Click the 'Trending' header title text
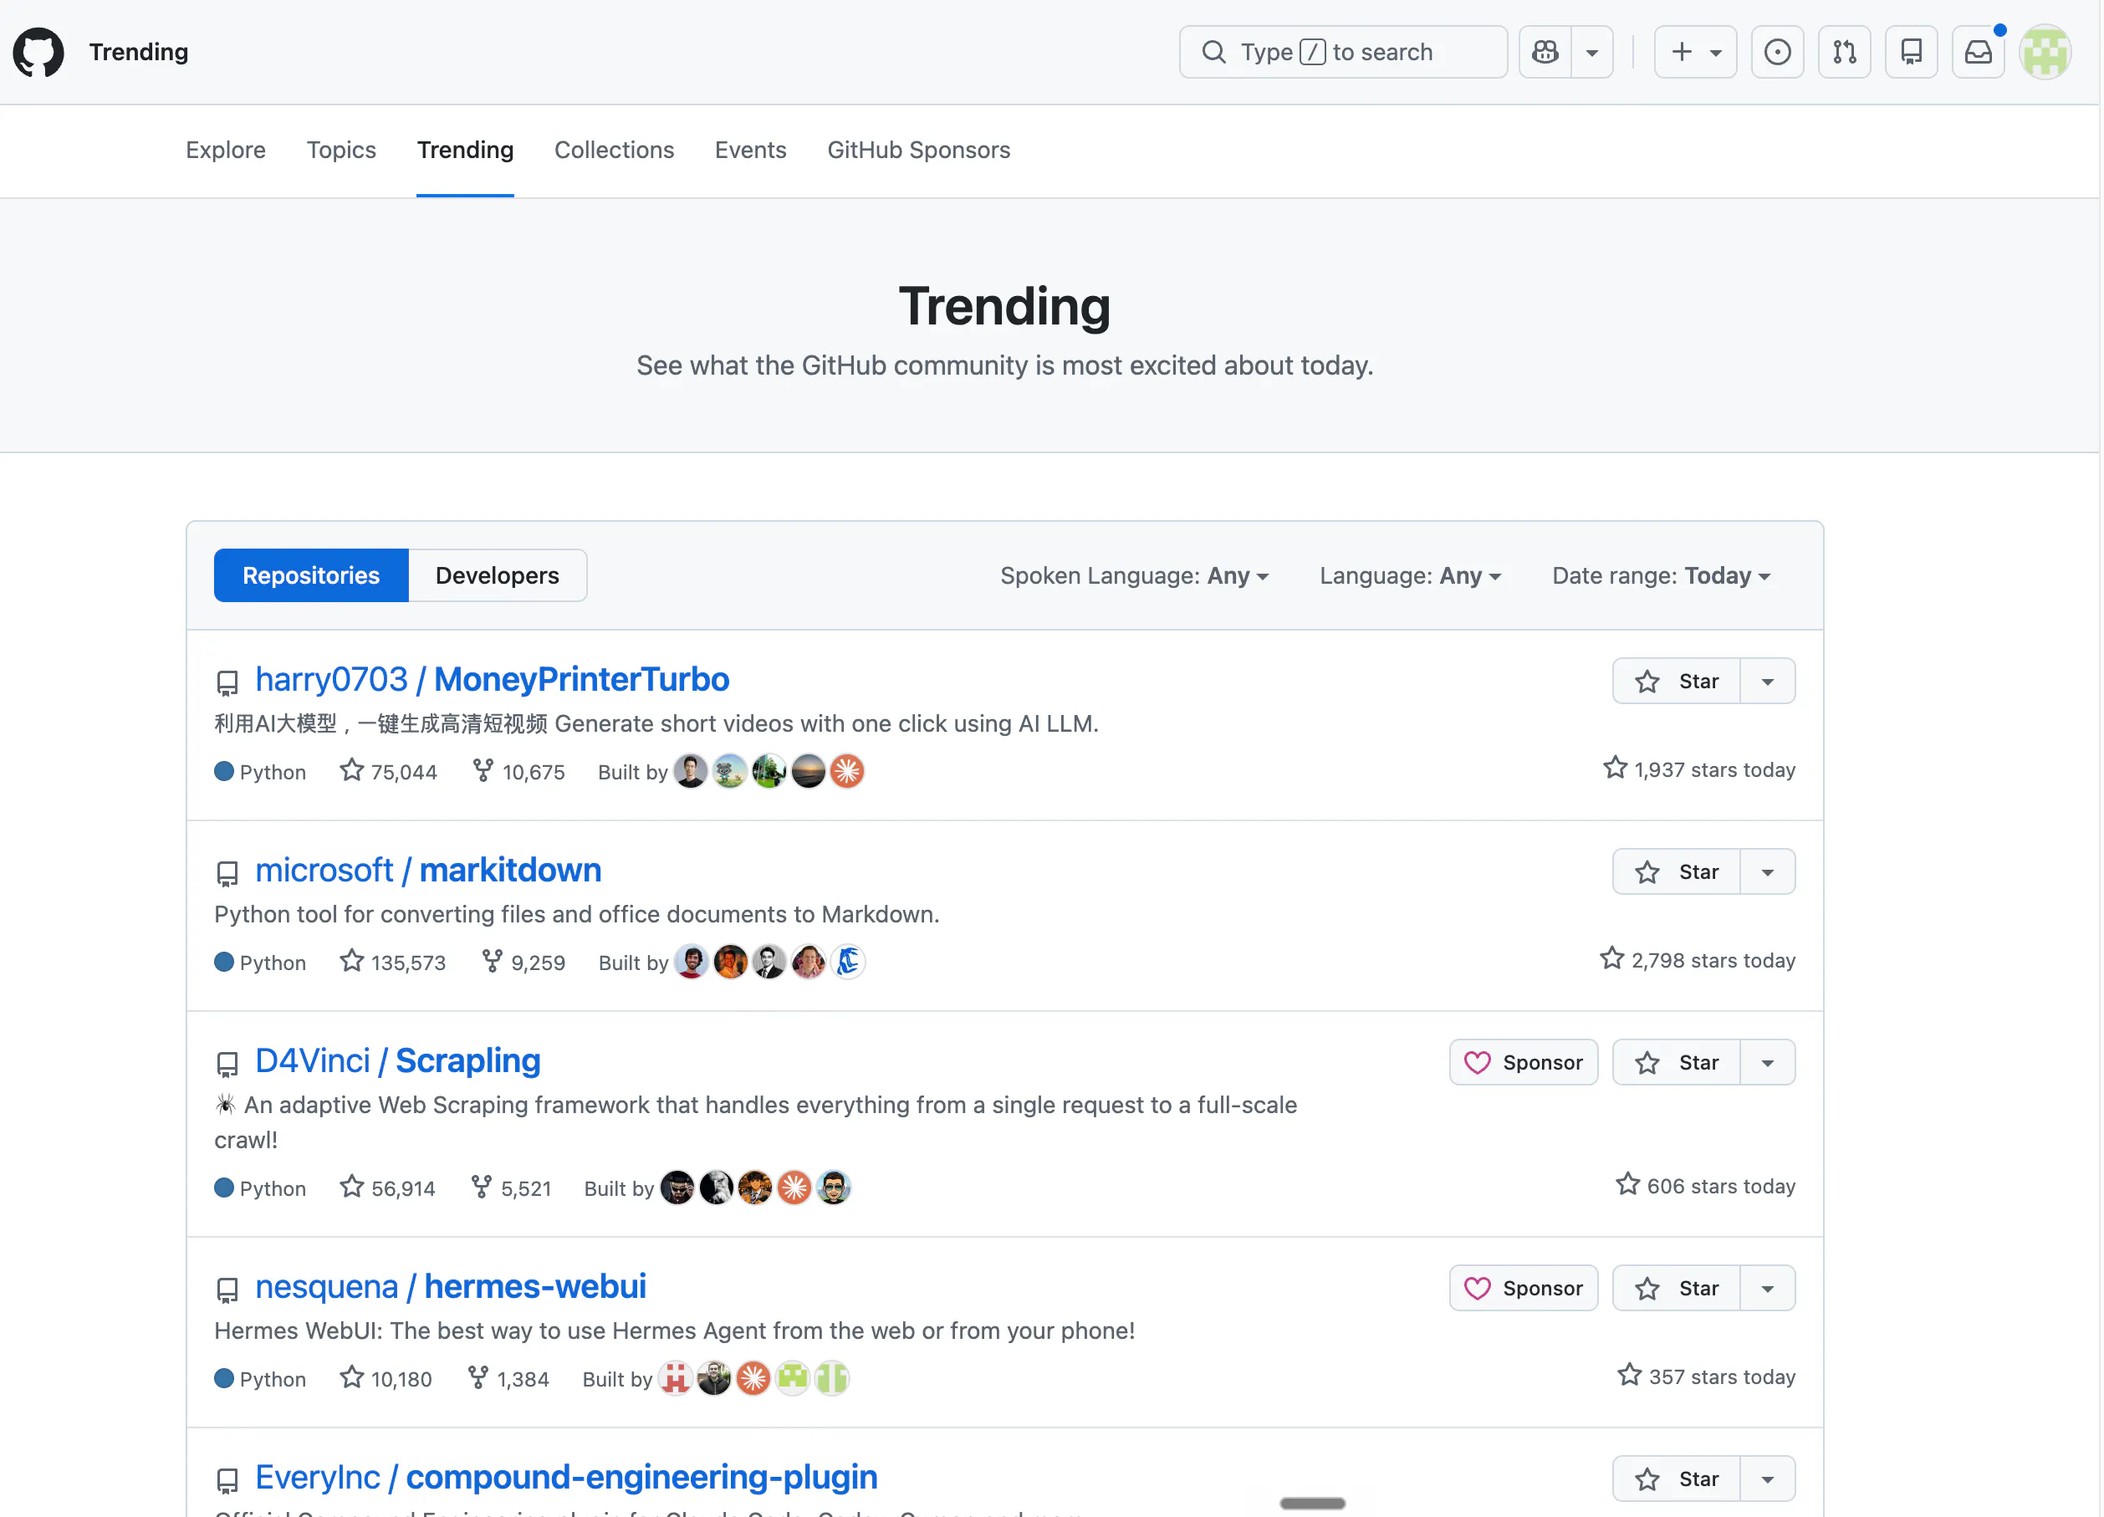The width and height of the screenshot is (2104, 1517). 139,52
